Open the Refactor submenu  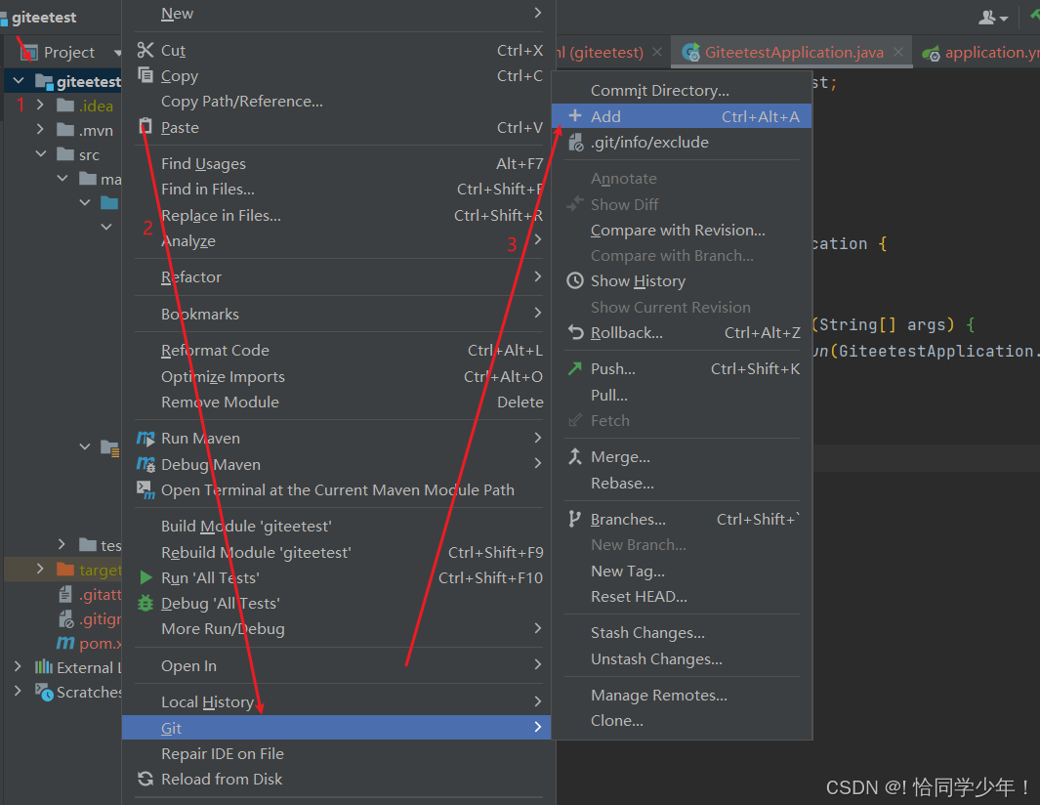click(x=338, y=276)
